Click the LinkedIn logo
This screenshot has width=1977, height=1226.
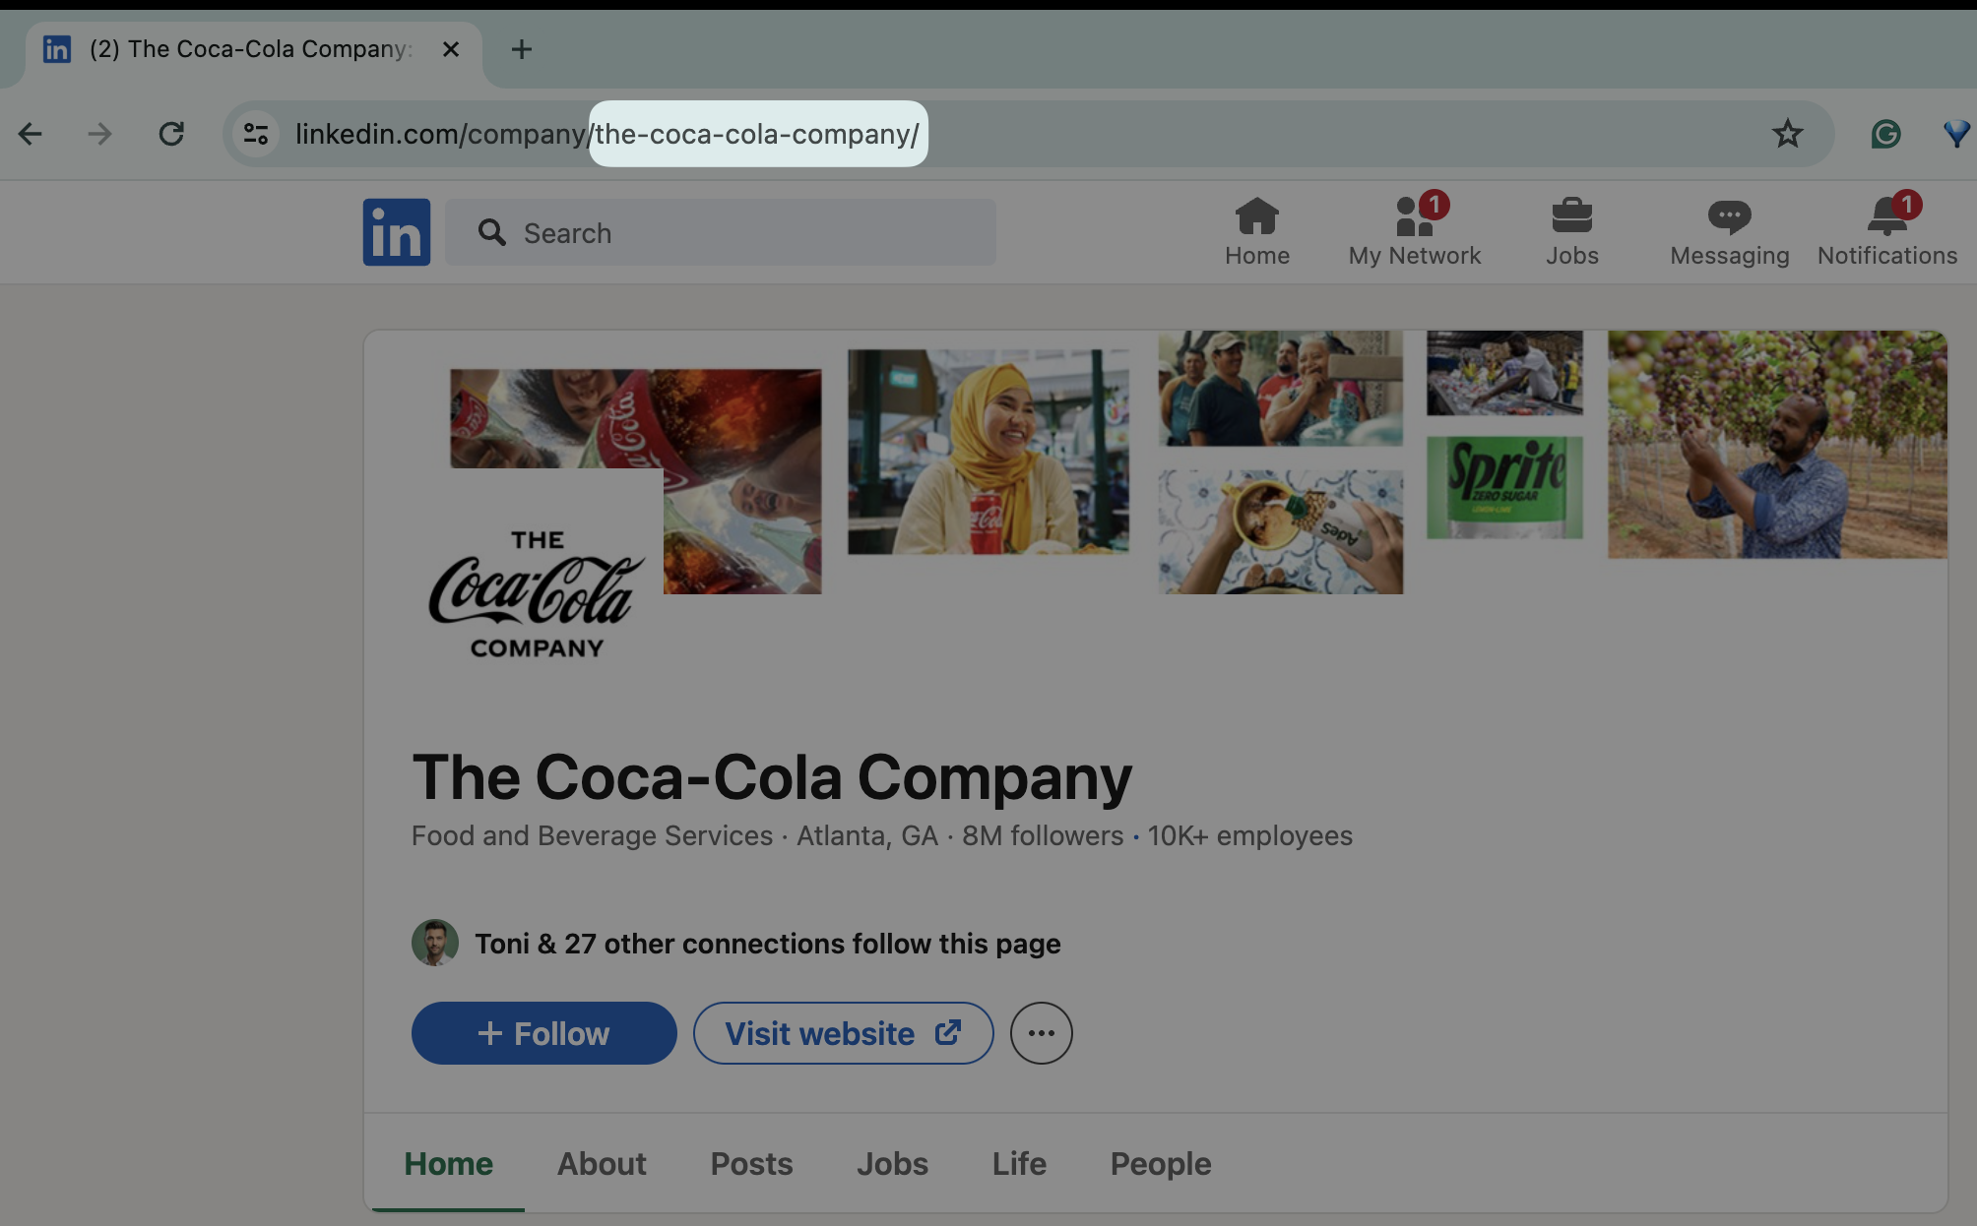[x=397, y=231]
